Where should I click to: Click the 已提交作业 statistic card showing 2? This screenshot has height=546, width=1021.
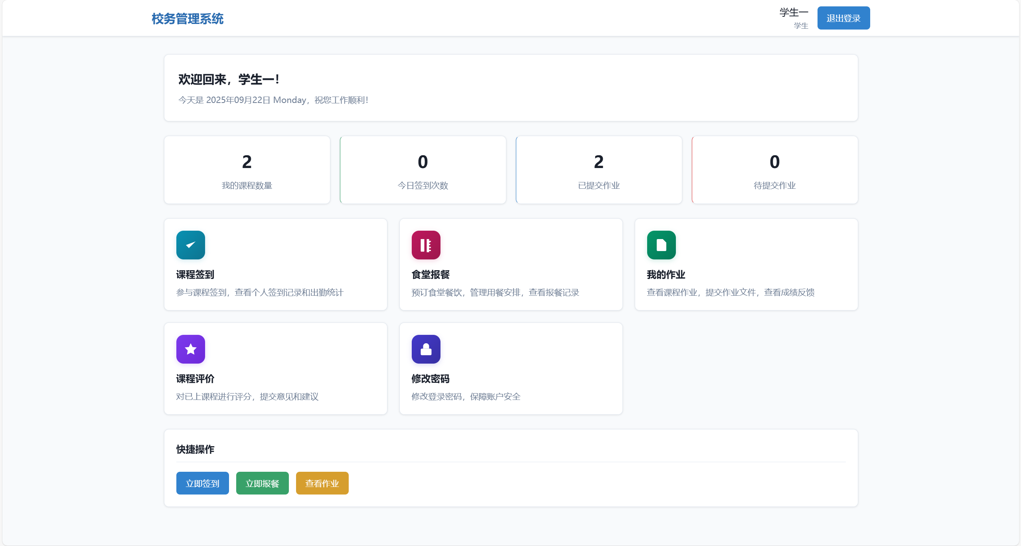pyautogui.click(x=599, y=169)
